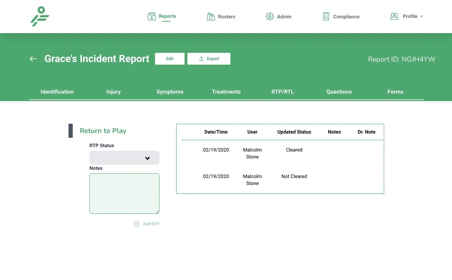Focus the Notes text area
The image size is (452, 280).
[124, 194]
